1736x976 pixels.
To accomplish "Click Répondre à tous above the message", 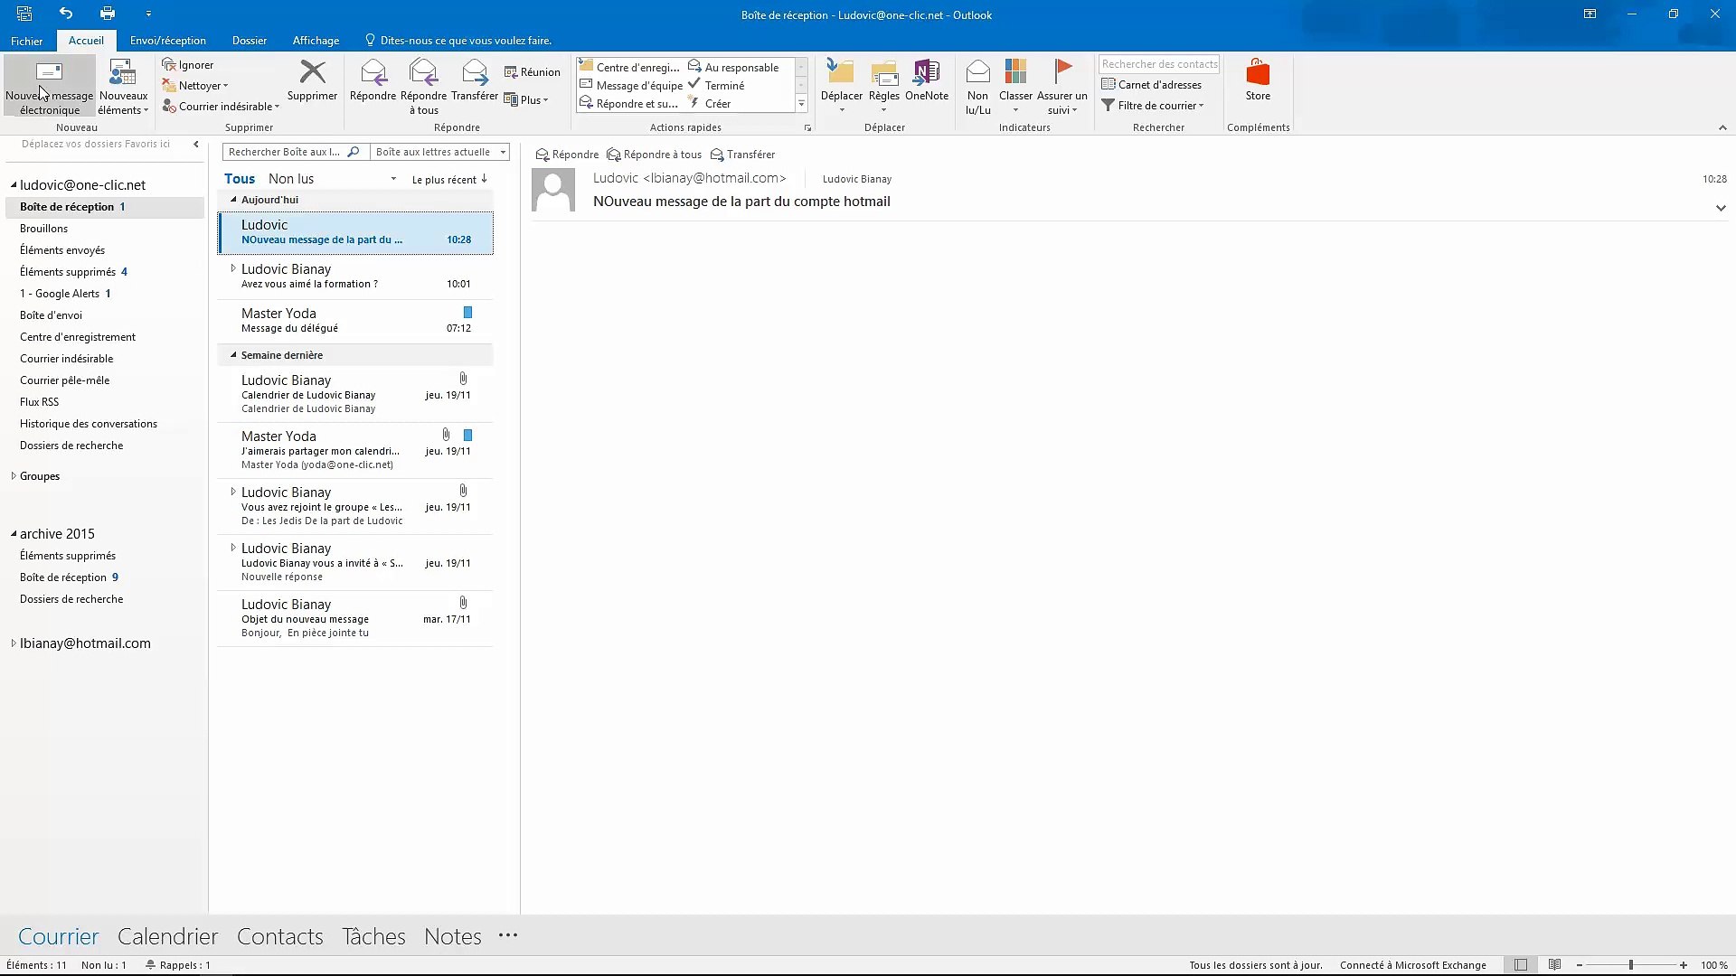I will point(654,155).
